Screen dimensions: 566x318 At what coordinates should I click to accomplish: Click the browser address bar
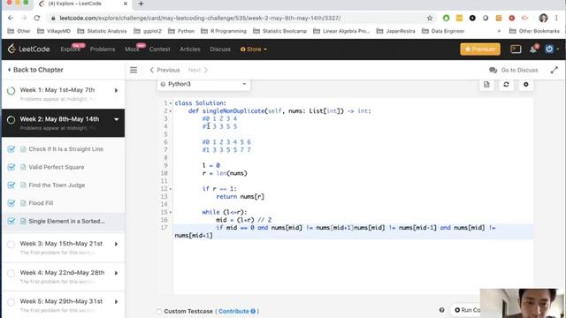point(238,18)
